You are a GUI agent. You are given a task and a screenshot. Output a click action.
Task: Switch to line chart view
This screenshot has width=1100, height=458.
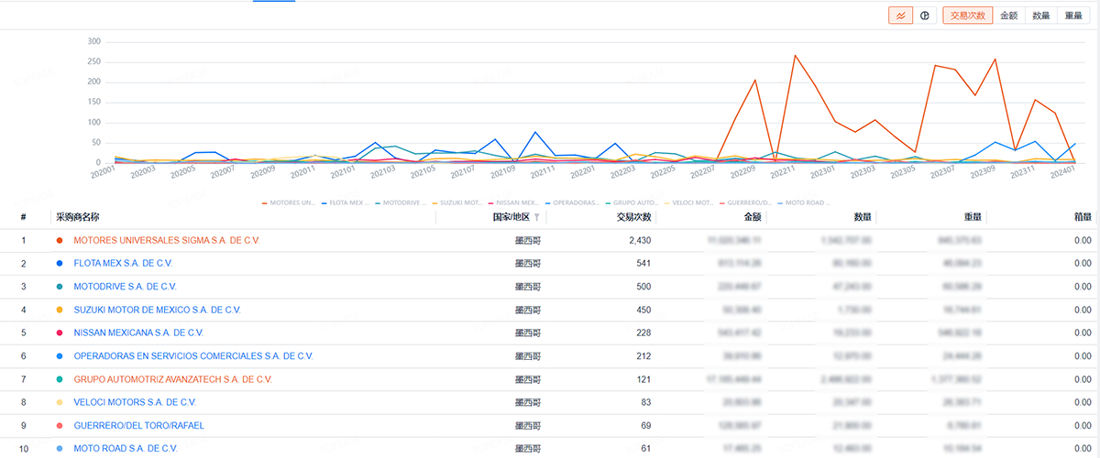[900, 16]
